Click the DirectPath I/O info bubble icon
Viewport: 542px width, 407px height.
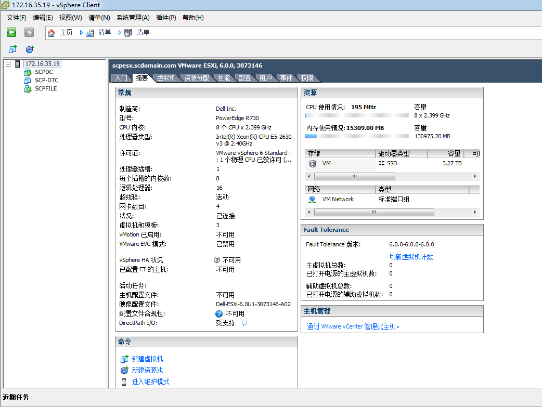point(244,323)
